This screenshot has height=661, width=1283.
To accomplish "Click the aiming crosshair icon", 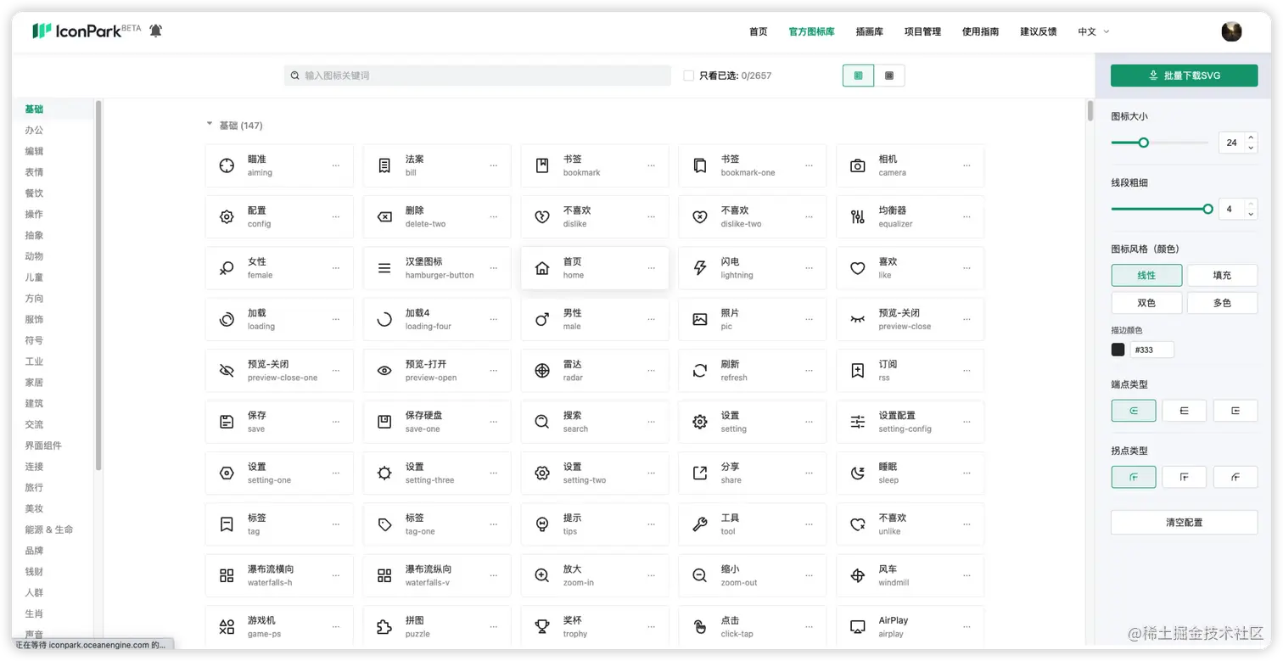I will tap(227, 165).
